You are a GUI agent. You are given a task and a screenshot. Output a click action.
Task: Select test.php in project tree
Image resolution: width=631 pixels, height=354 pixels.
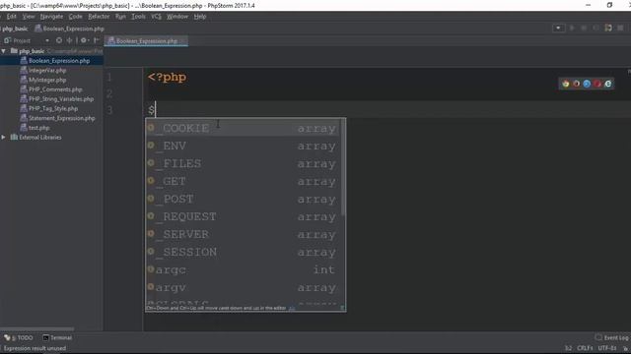(38, 128)
